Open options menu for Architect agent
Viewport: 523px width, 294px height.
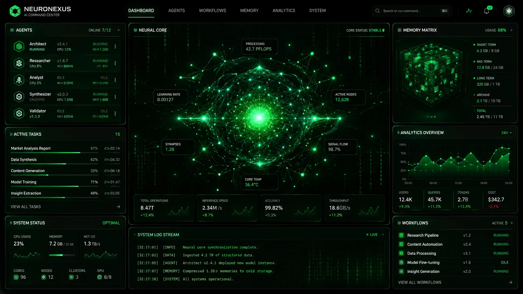click(115, 47)
